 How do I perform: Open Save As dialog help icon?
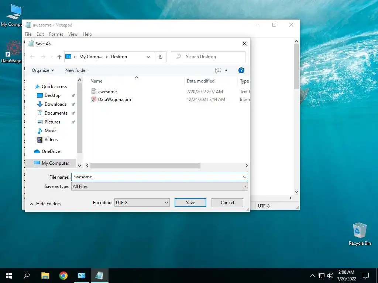(x=241, y=70)
